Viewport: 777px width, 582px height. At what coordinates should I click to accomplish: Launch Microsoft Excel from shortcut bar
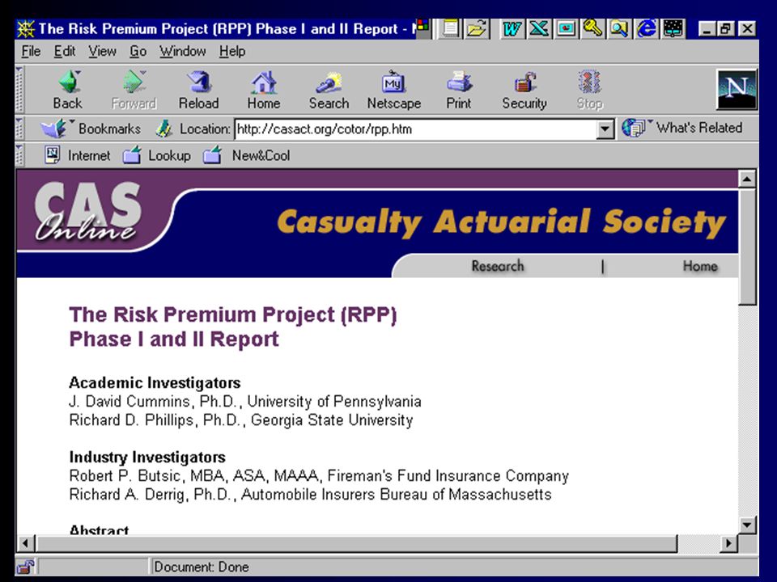pyautogui.click(x=539, y=28)
